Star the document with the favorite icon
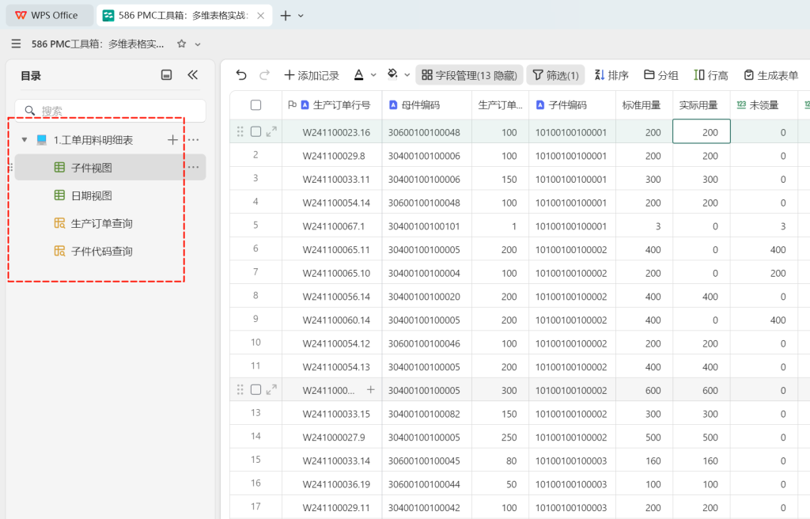Image resolution: width=810 pixels, height=519 pixels. [x=181, y=44]
